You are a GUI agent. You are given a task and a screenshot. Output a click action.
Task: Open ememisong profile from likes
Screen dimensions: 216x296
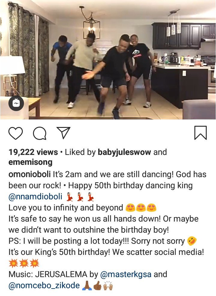(30, 162)
